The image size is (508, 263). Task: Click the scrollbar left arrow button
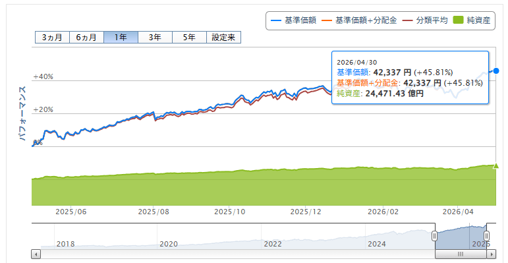36,254
